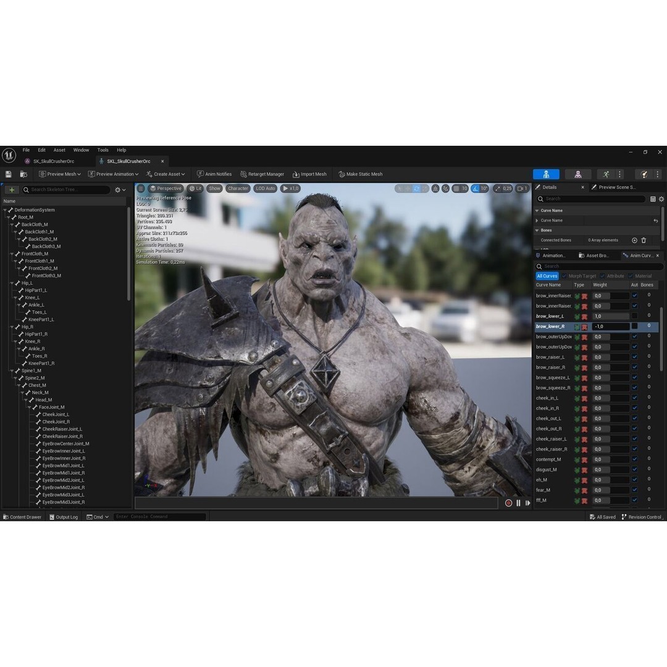The width and height of the screenshot is (667, 667).
Task: Open the Content Drawer
Action: coord(22,518)
